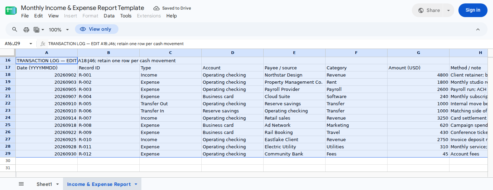
Task: Open the Google Sheets home icon
Action: click(x=11, y=10)
